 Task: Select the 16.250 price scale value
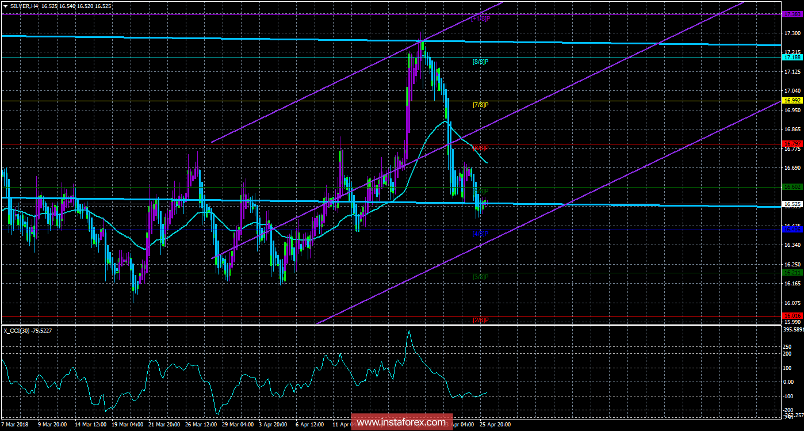click(x=793, y=264)
